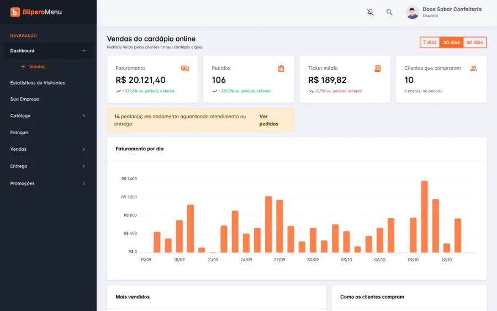This screenshot has height=311, width=497.
Task: Click the search magnifier icon
Action: pyautogui.click(x=389, y=12)
